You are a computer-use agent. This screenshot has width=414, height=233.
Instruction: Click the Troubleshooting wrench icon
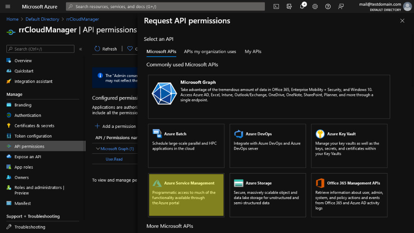9,227
